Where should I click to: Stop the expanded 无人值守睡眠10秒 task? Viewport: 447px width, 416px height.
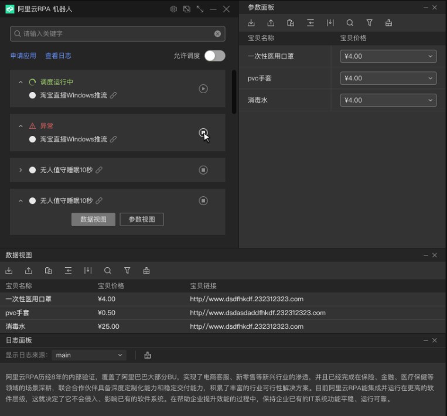coord(203,201)
